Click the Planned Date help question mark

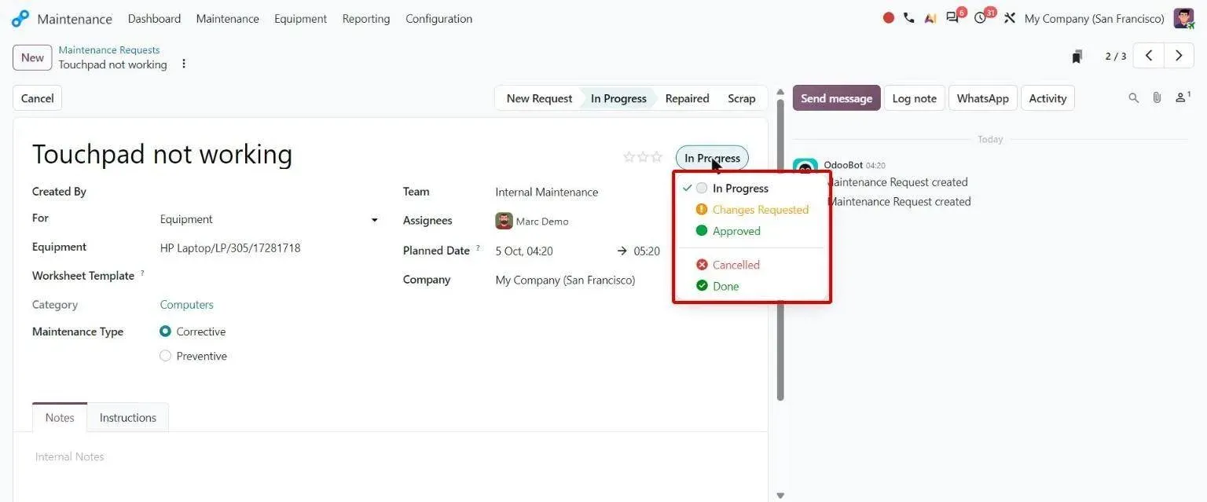click(478, 247)
